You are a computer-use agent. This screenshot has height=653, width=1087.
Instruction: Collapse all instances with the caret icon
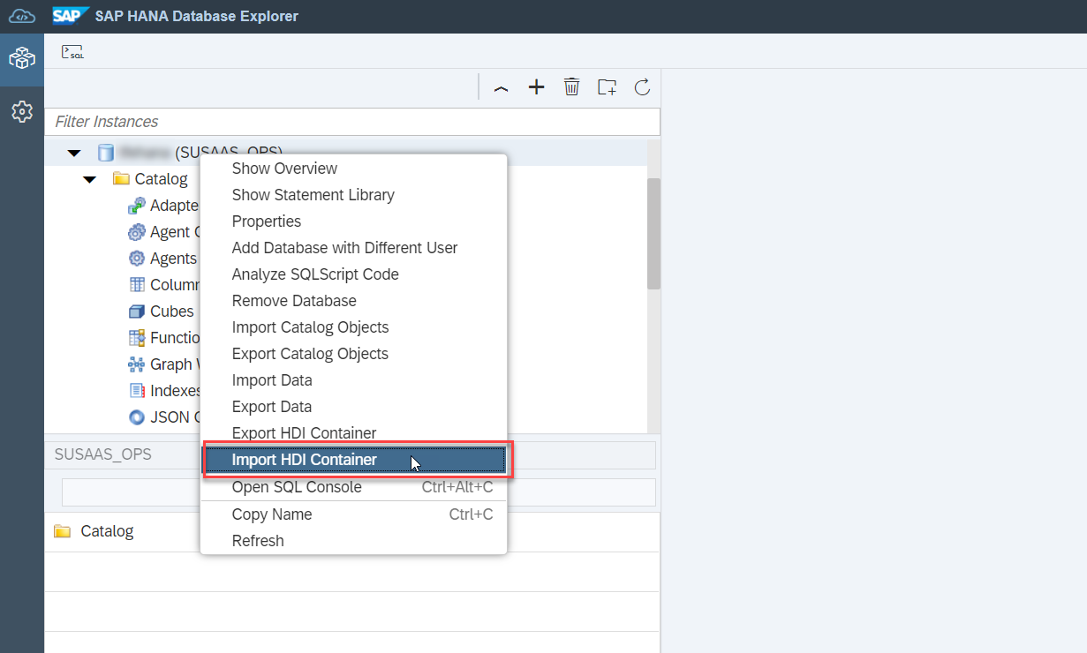coord(501,87)
